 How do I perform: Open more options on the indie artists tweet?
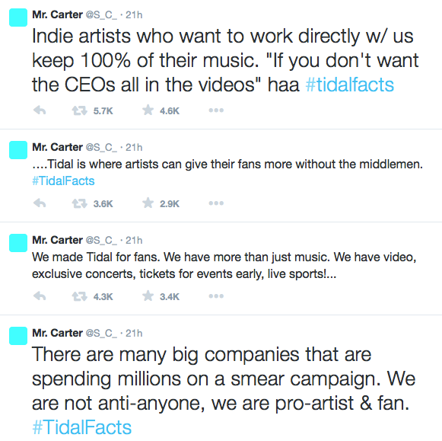[x=216, y=110]
